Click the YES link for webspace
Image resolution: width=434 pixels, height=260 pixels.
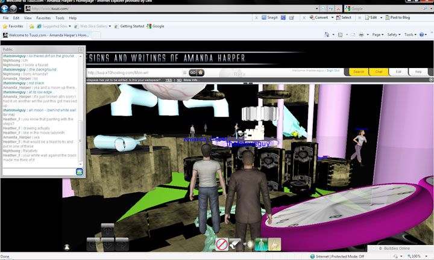[168, 79]
